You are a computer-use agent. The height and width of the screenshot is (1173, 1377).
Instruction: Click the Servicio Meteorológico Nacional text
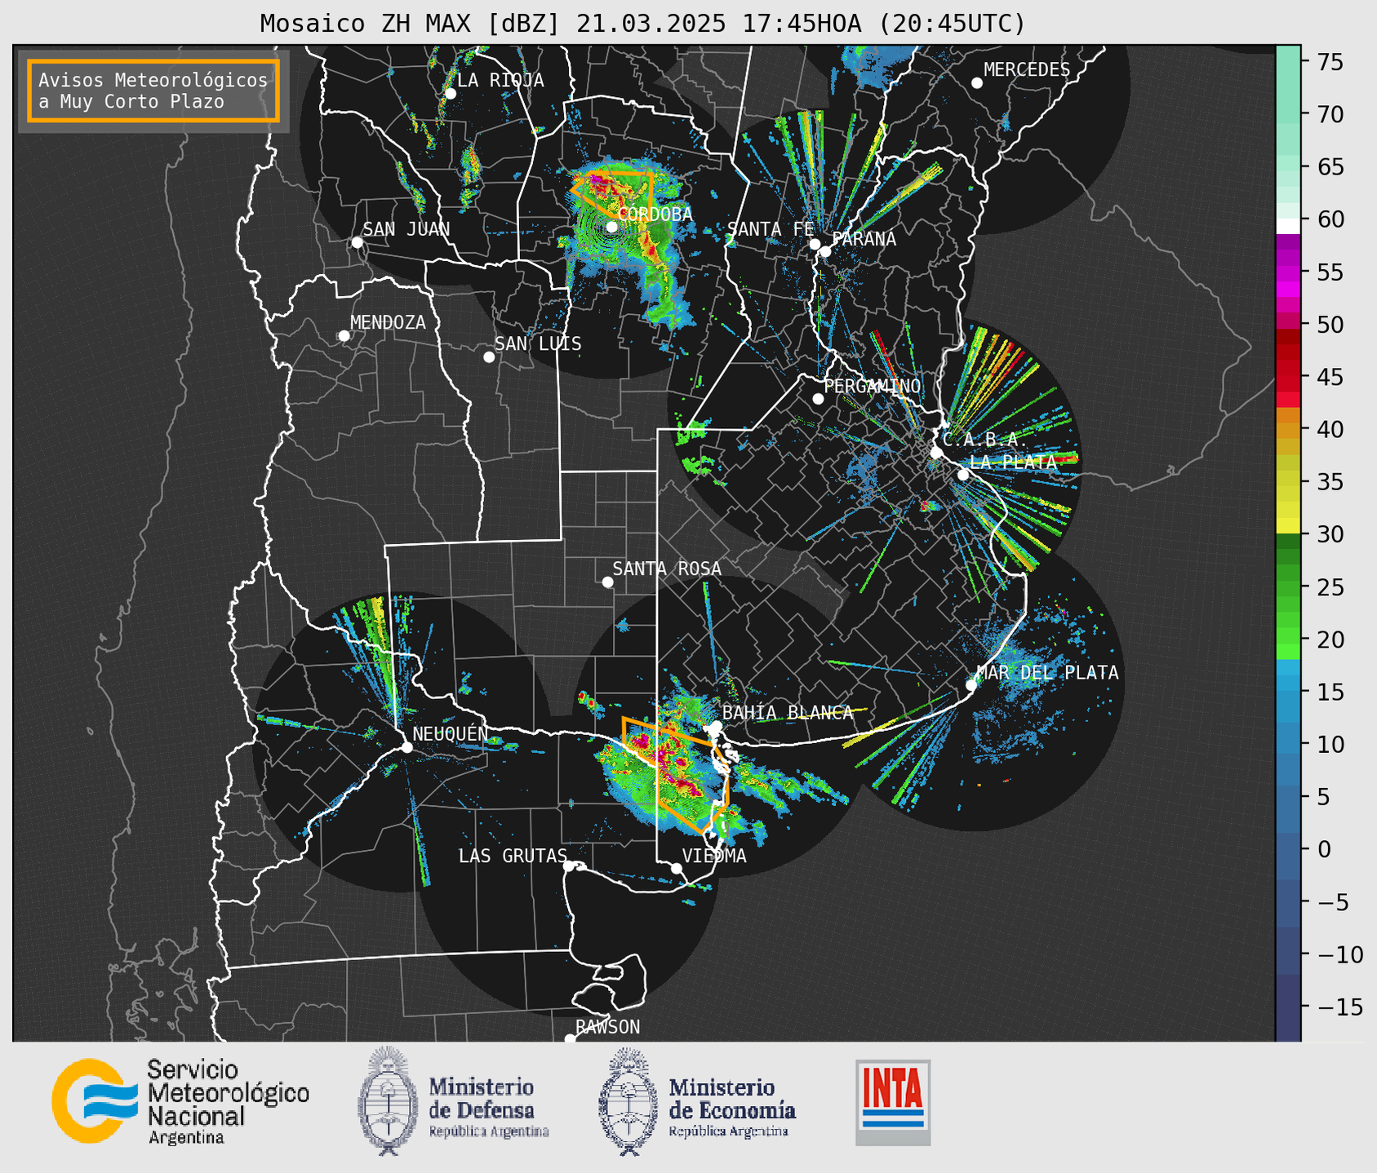pos(228,1101)
